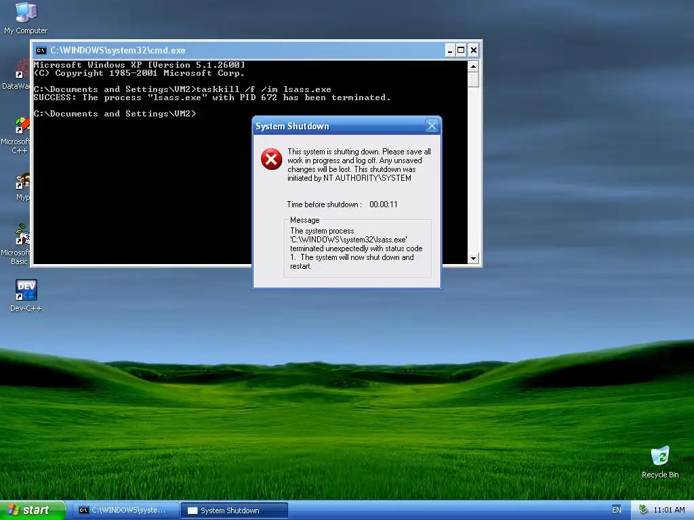Click the tray icon beside the clock
This screenshot has width=694, height=520.
(x=643, y=510)
